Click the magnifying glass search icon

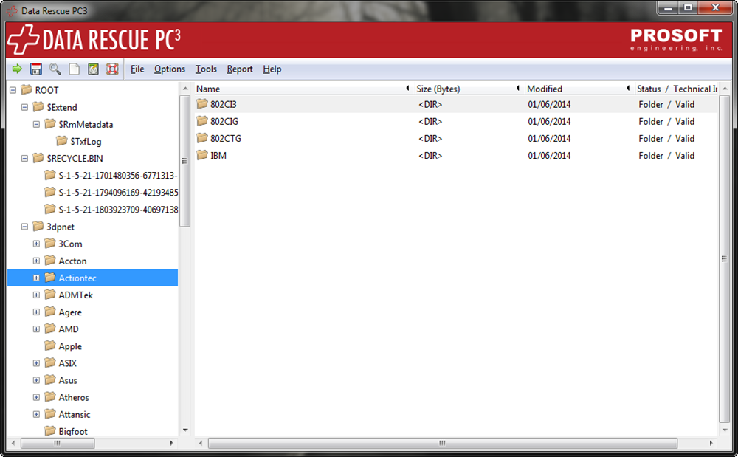point(55,69)
